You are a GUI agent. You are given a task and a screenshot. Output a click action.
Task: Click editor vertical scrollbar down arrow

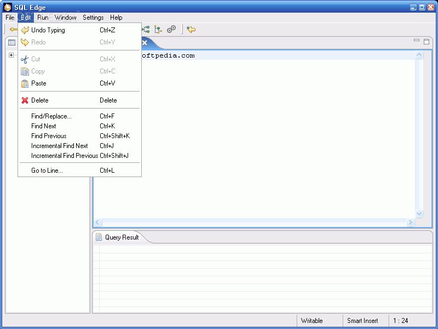pyautogui.click(x=419, y=214)
